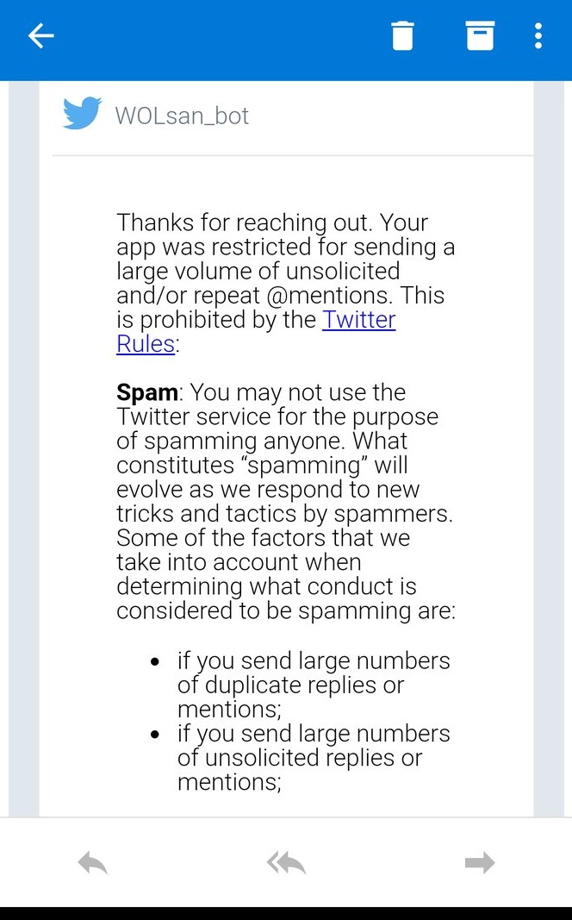
Task: Tap the back arrow in the top bar
Action: (x=40, y=35)
